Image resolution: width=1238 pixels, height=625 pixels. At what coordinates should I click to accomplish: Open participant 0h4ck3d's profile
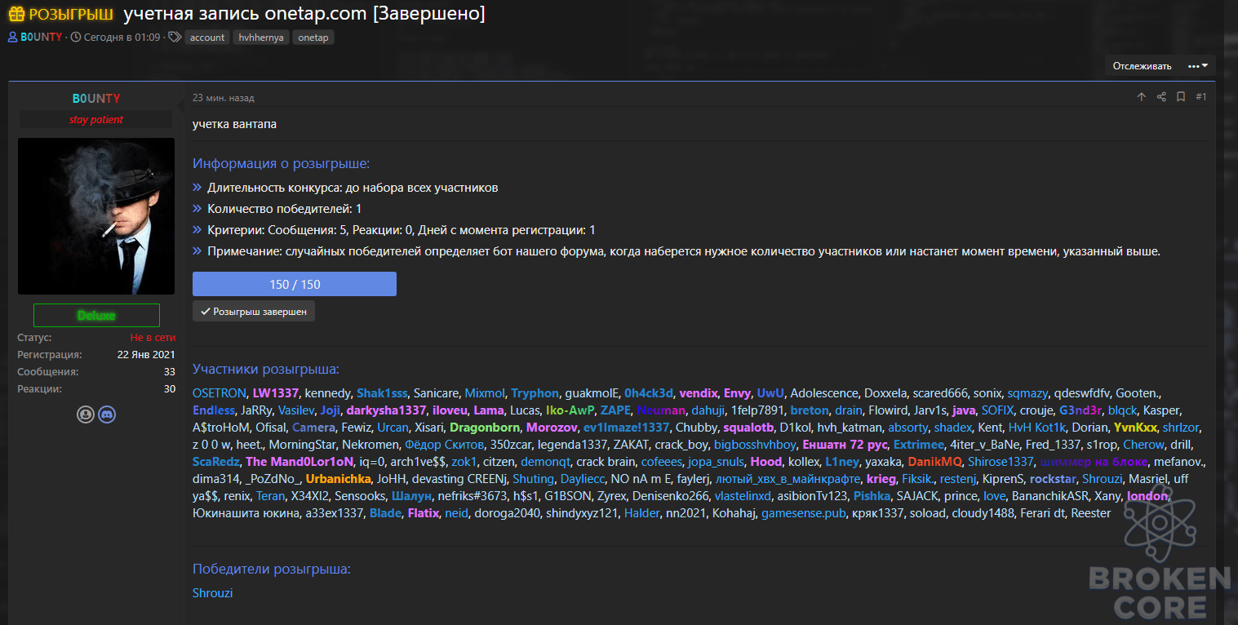pos(648,392)
